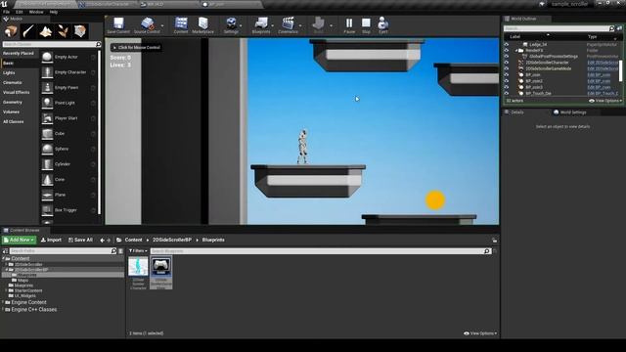Click the Plane shape icon
The image size is (626, 352).
47,195
